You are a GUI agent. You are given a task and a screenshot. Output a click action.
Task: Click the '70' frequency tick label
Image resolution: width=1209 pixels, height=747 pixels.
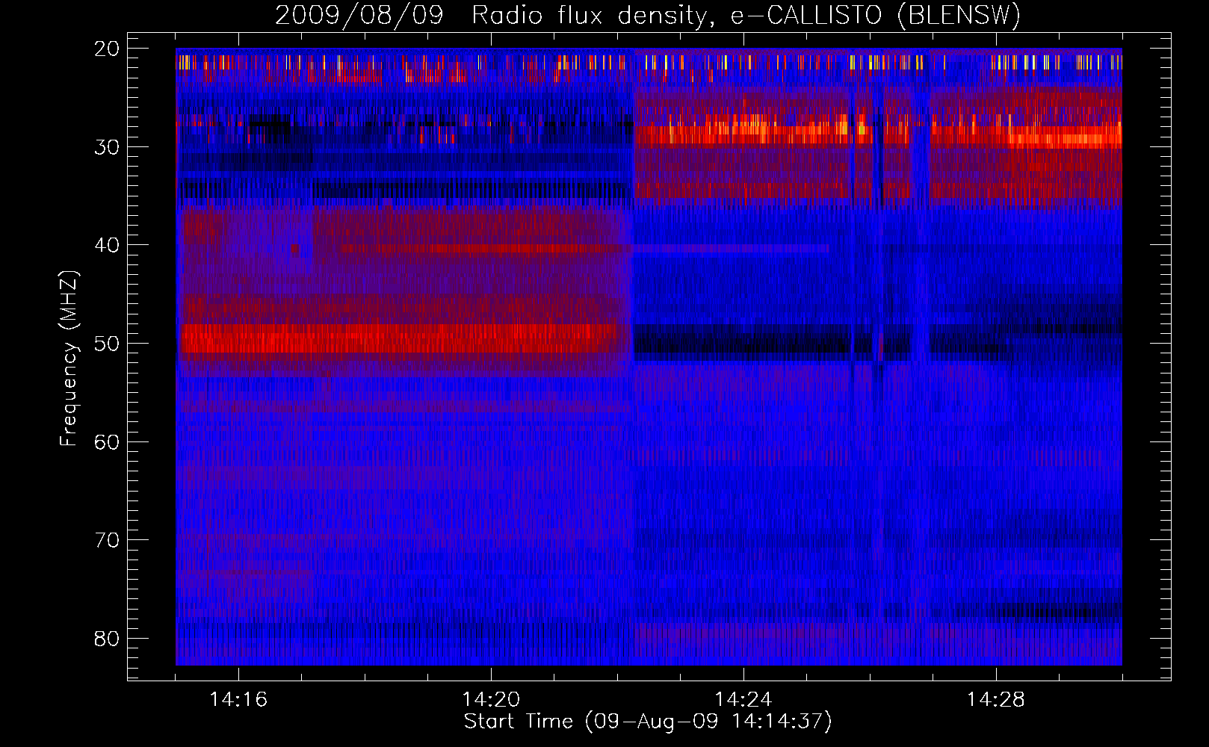coord(108,540)
